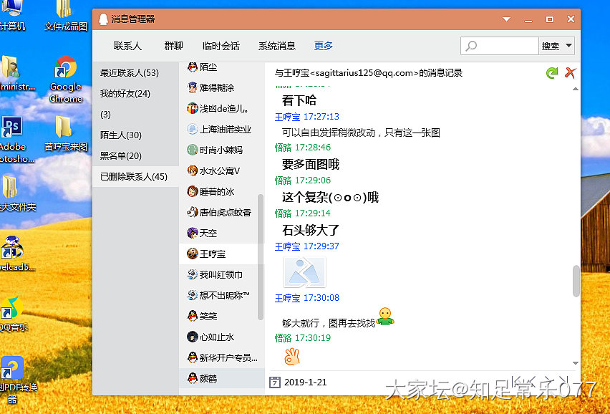Open the calendar date picker icon
Screen dimensions: 610x414
tap(274, 382)
